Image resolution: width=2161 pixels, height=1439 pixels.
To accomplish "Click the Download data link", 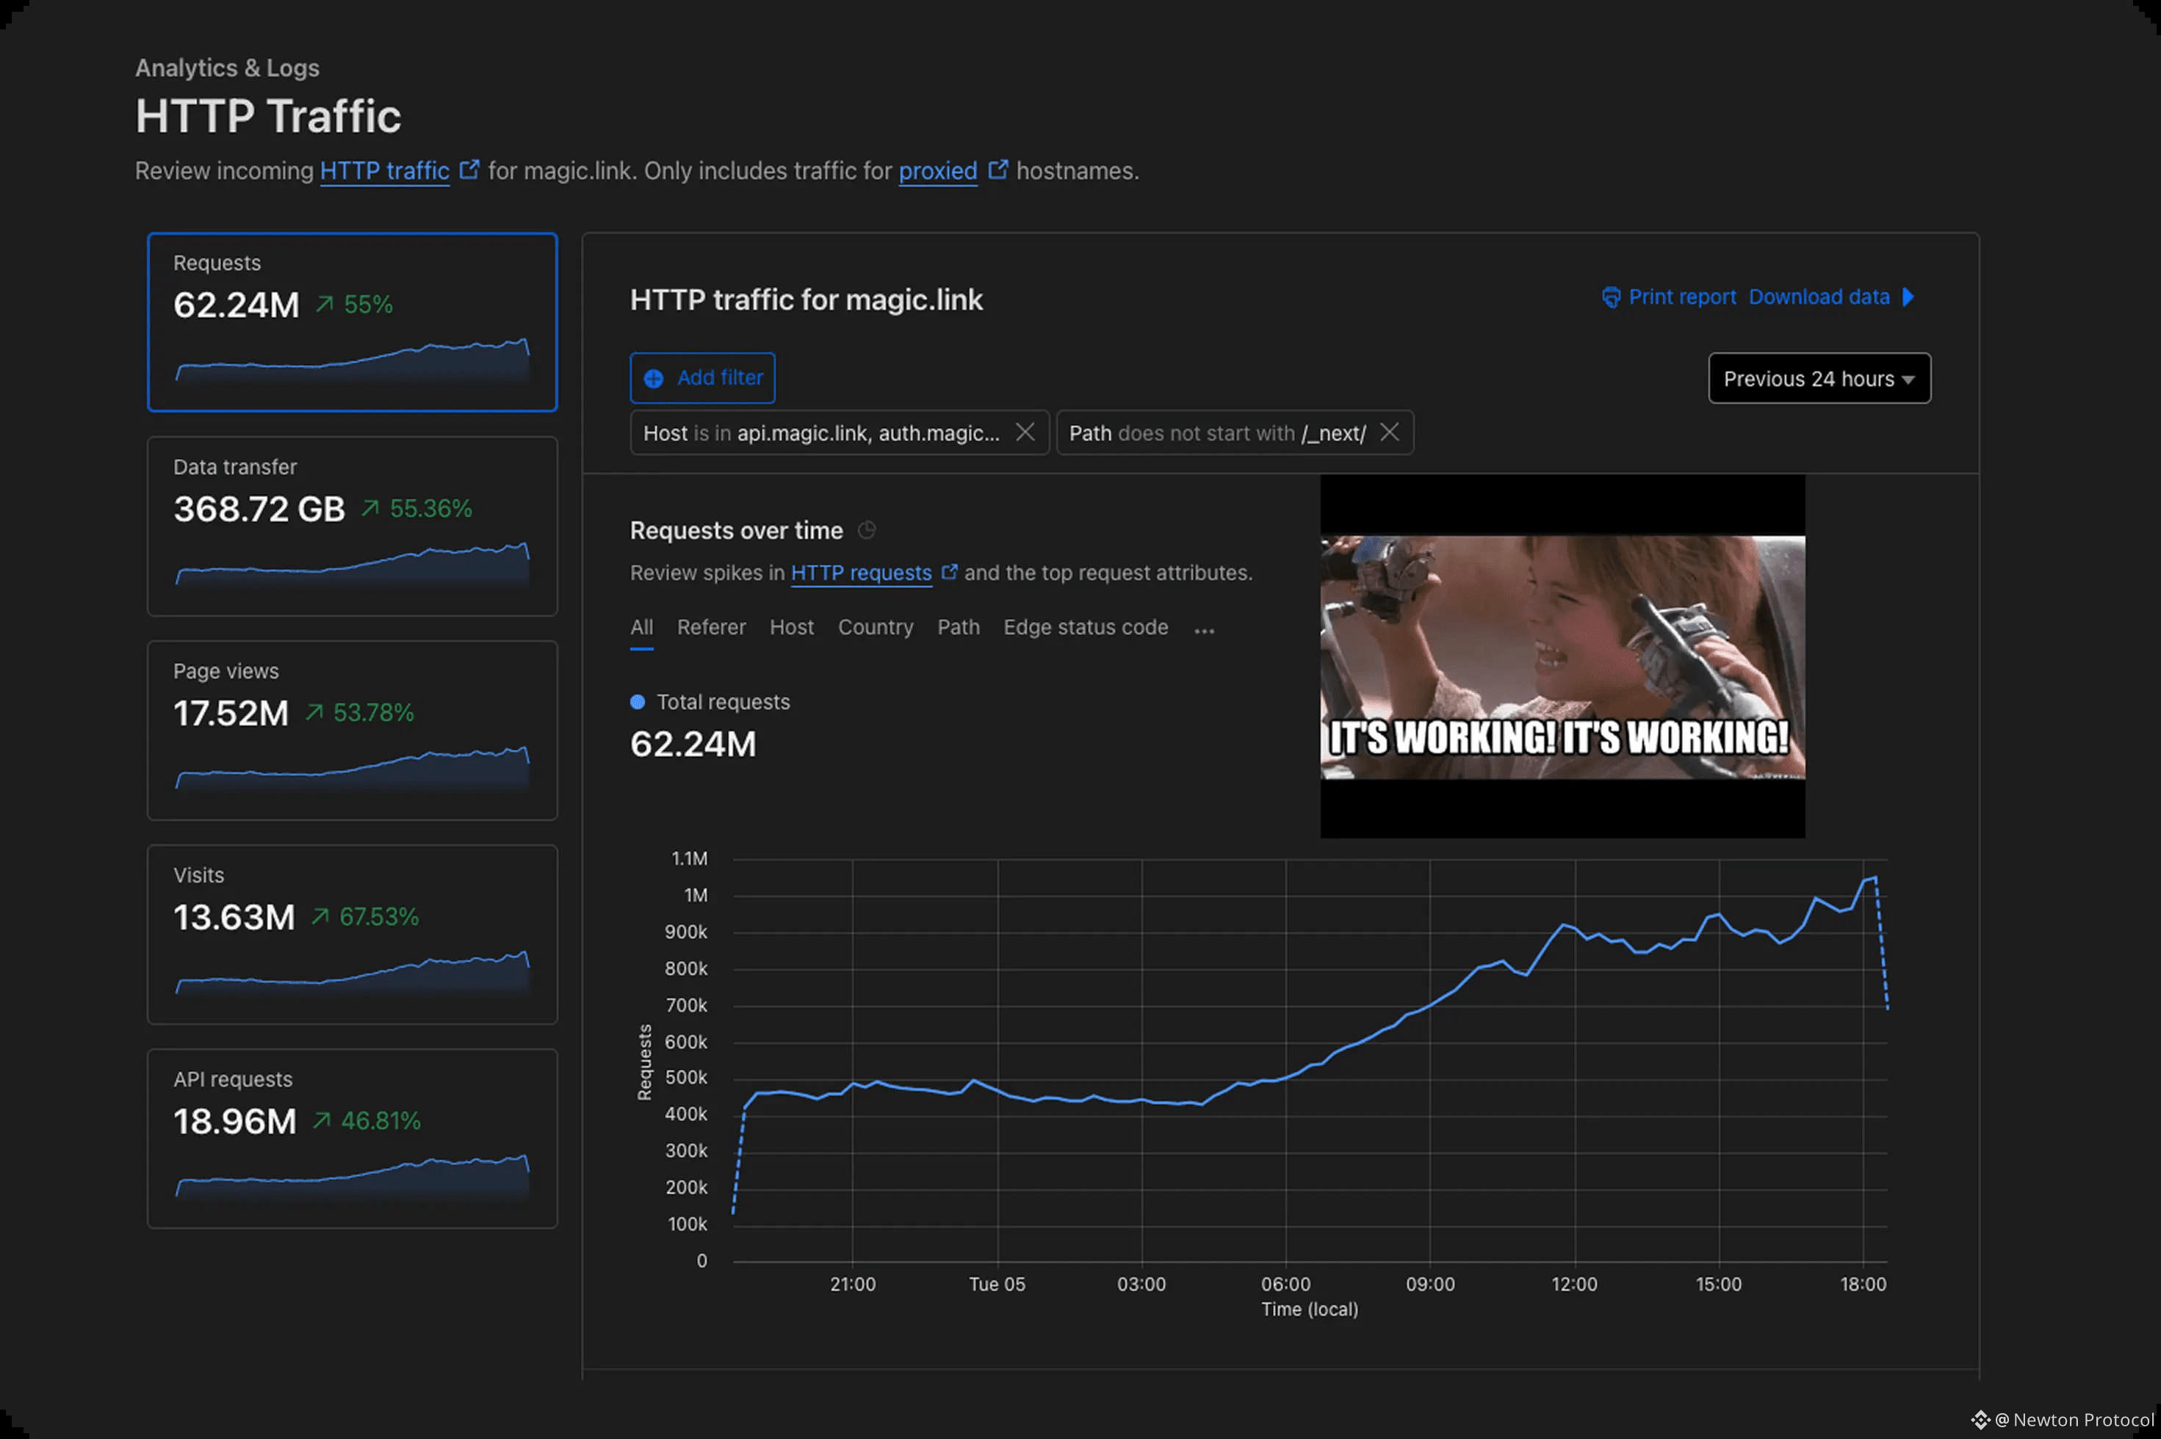I will 1818,297.
